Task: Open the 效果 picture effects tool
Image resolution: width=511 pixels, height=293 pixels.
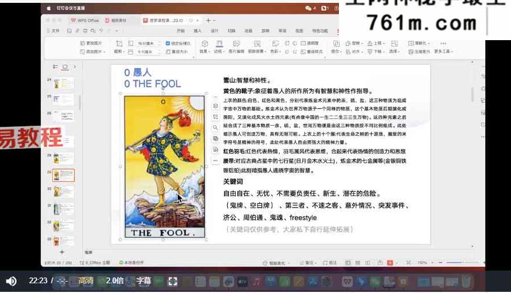Action: click(x=204, y=47)
